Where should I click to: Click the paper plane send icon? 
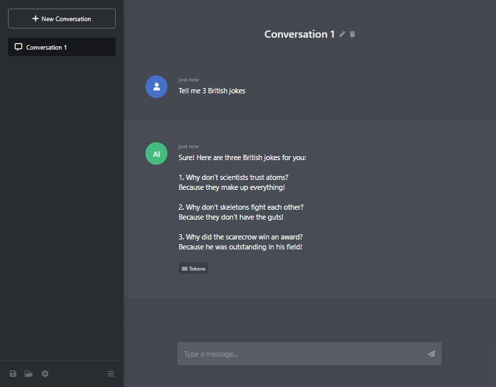[x=431, y=353]
